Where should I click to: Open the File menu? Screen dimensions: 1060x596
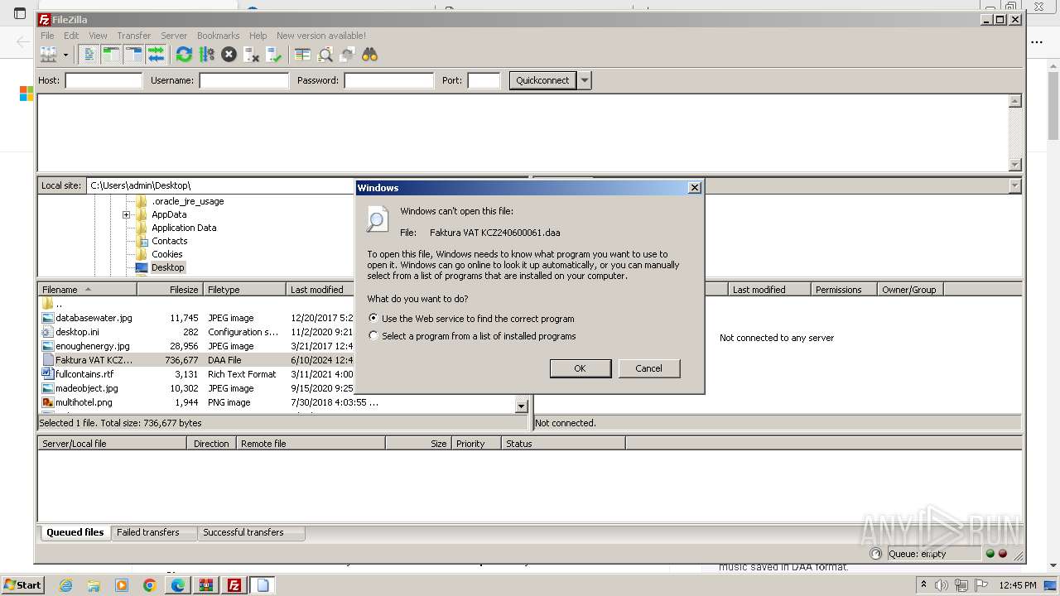[47, 36]
